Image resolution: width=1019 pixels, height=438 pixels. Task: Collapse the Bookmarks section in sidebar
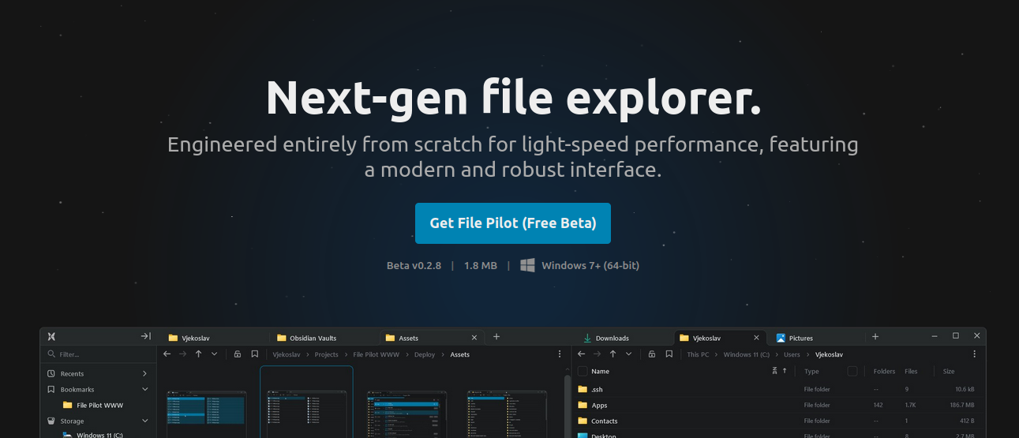144,389
